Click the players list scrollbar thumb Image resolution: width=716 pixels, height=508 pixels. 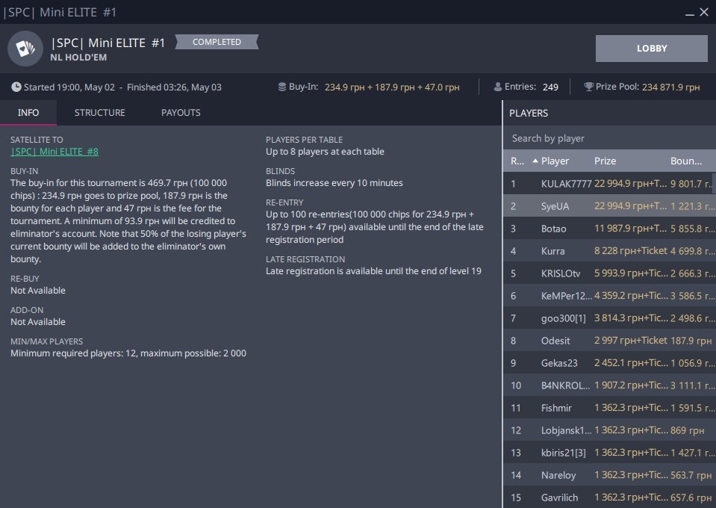(x=715, y=183)
